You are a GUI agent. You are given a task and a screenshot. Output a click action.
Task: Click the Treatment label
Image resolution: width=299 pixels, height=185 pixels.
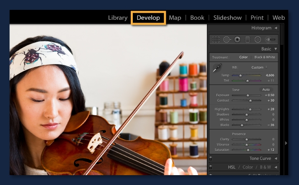coord(221,58)
